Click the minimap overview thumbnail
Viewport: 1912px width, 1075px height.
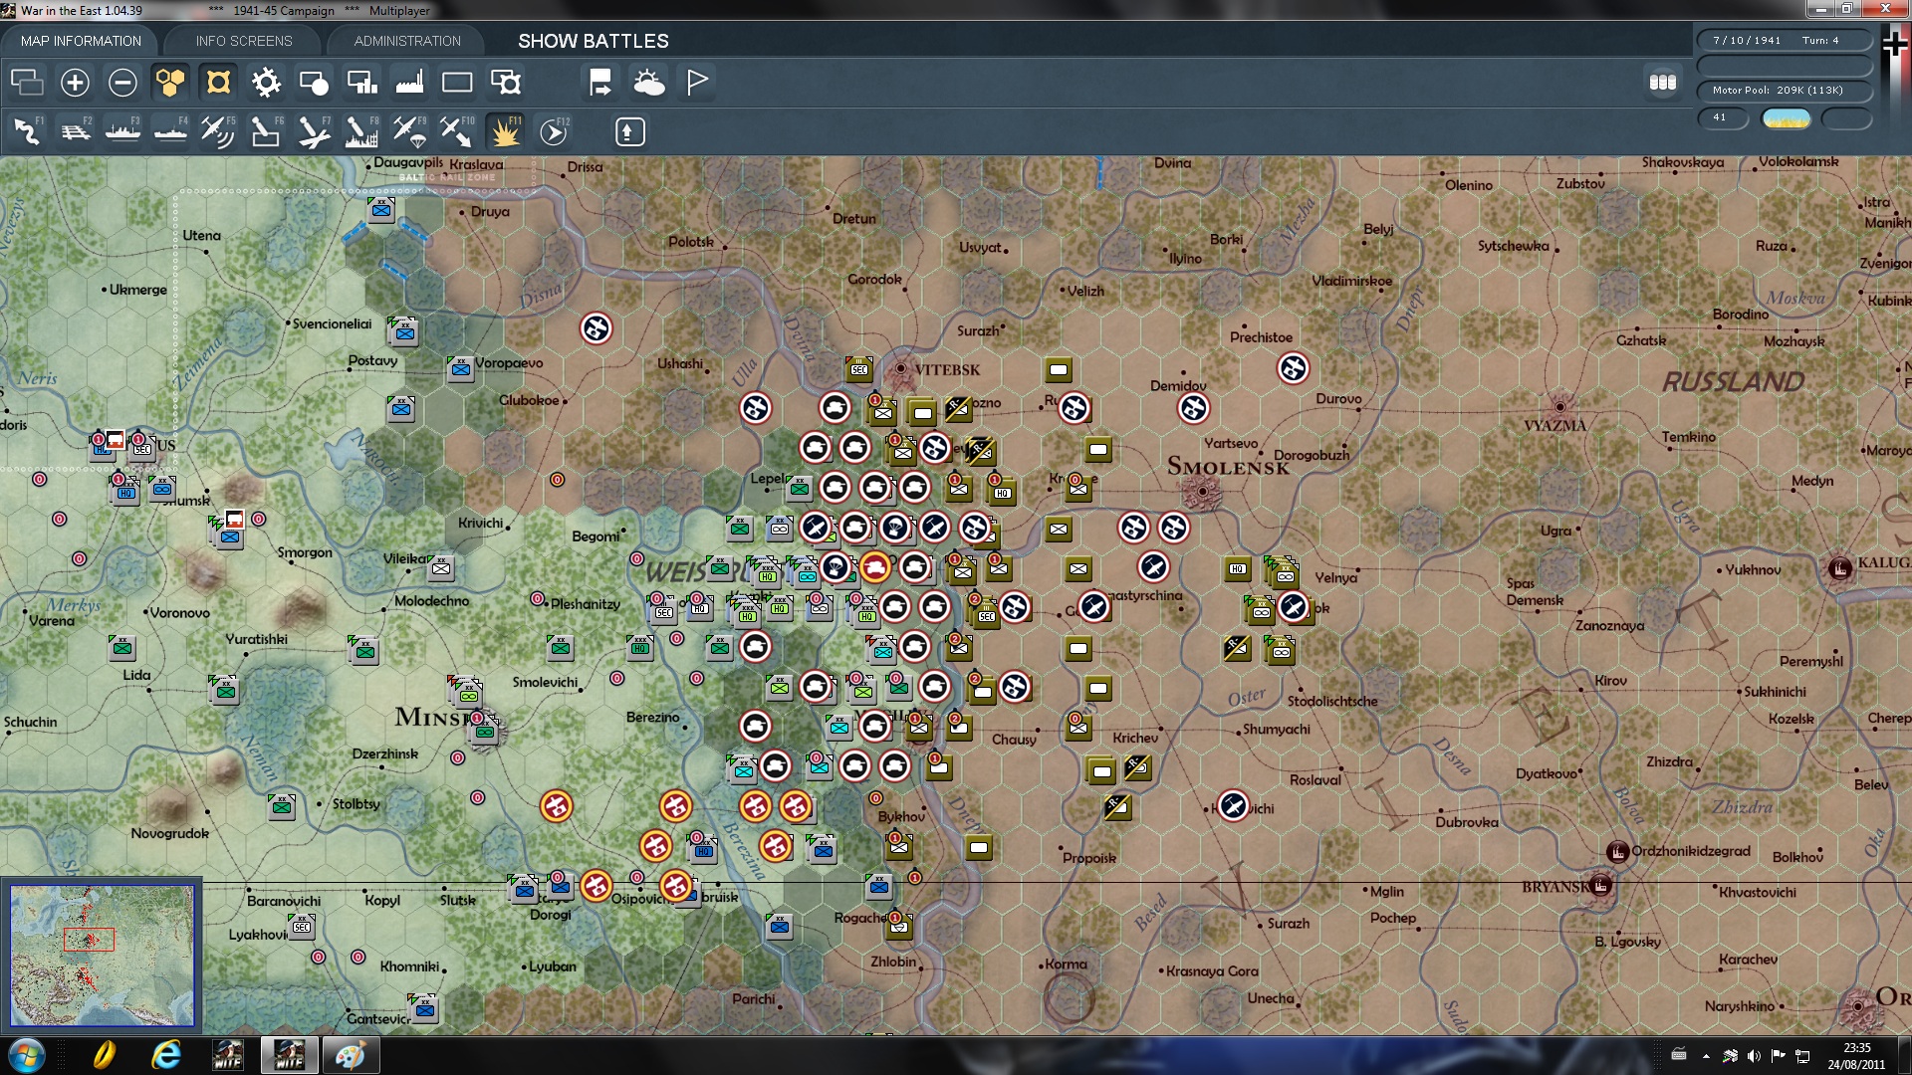(x=102, y=956)
